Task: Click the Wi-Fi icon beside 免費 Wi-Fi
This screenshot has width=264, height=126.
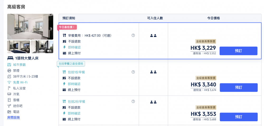Action: pos(9,82)
